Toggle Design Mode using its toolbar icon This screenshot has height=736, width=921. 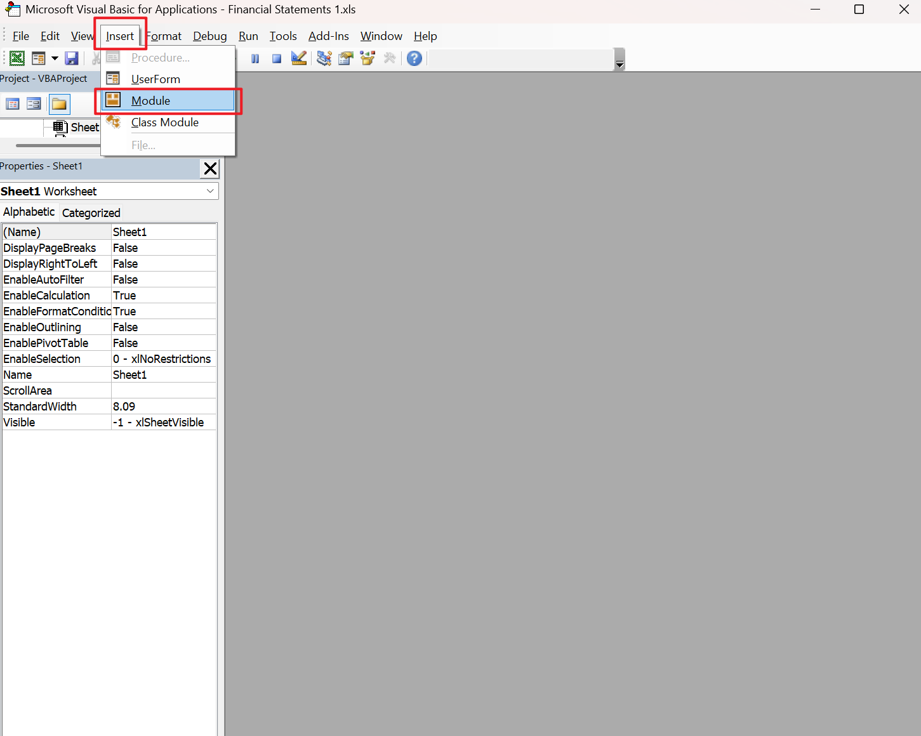[299, 58]
